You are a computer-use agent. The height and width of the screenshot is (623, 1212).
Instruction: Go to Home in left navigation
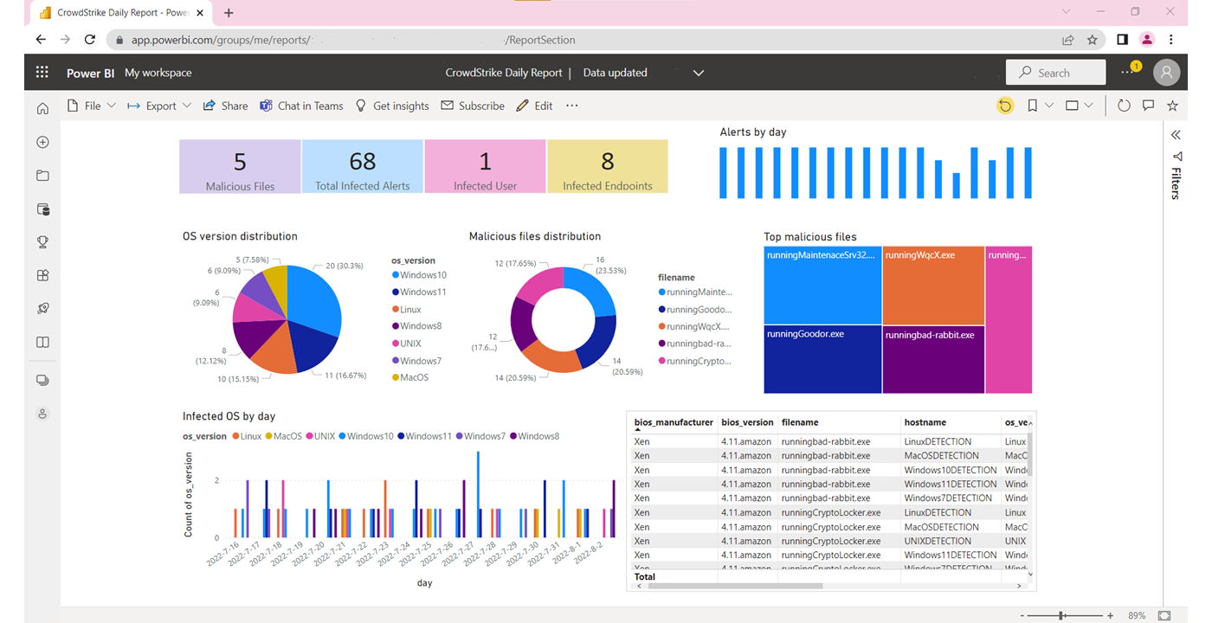(x=42, y=109)
